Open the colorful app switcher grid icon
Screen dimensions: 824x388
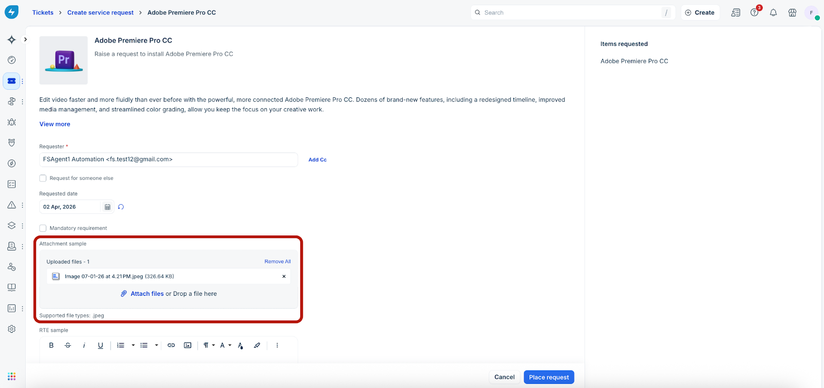tap(11, 376)
